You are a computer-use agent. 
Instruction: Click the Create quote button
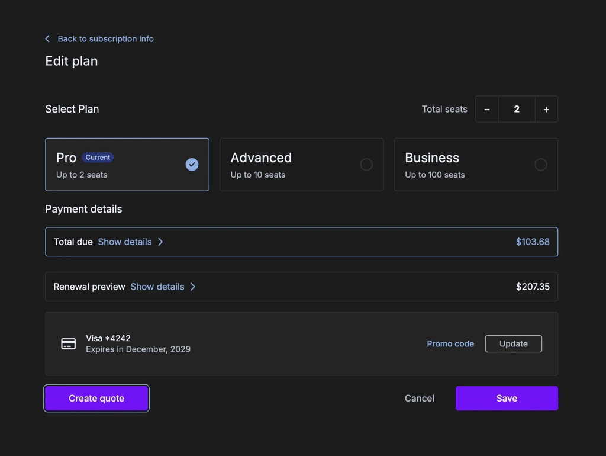tap(96, 398)
